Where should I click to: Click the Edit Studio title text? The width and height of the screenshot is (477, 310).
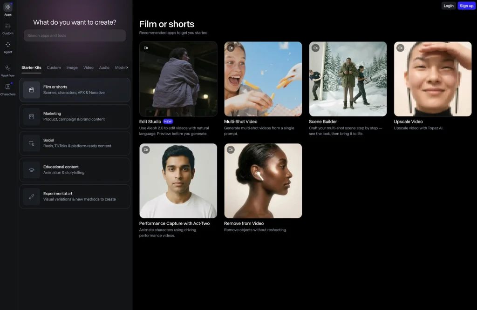point(150,121)
